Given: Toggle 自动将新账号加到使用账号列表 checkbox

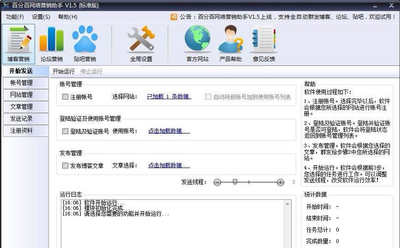Looking at the screenshot, I should tap(208, 96).
